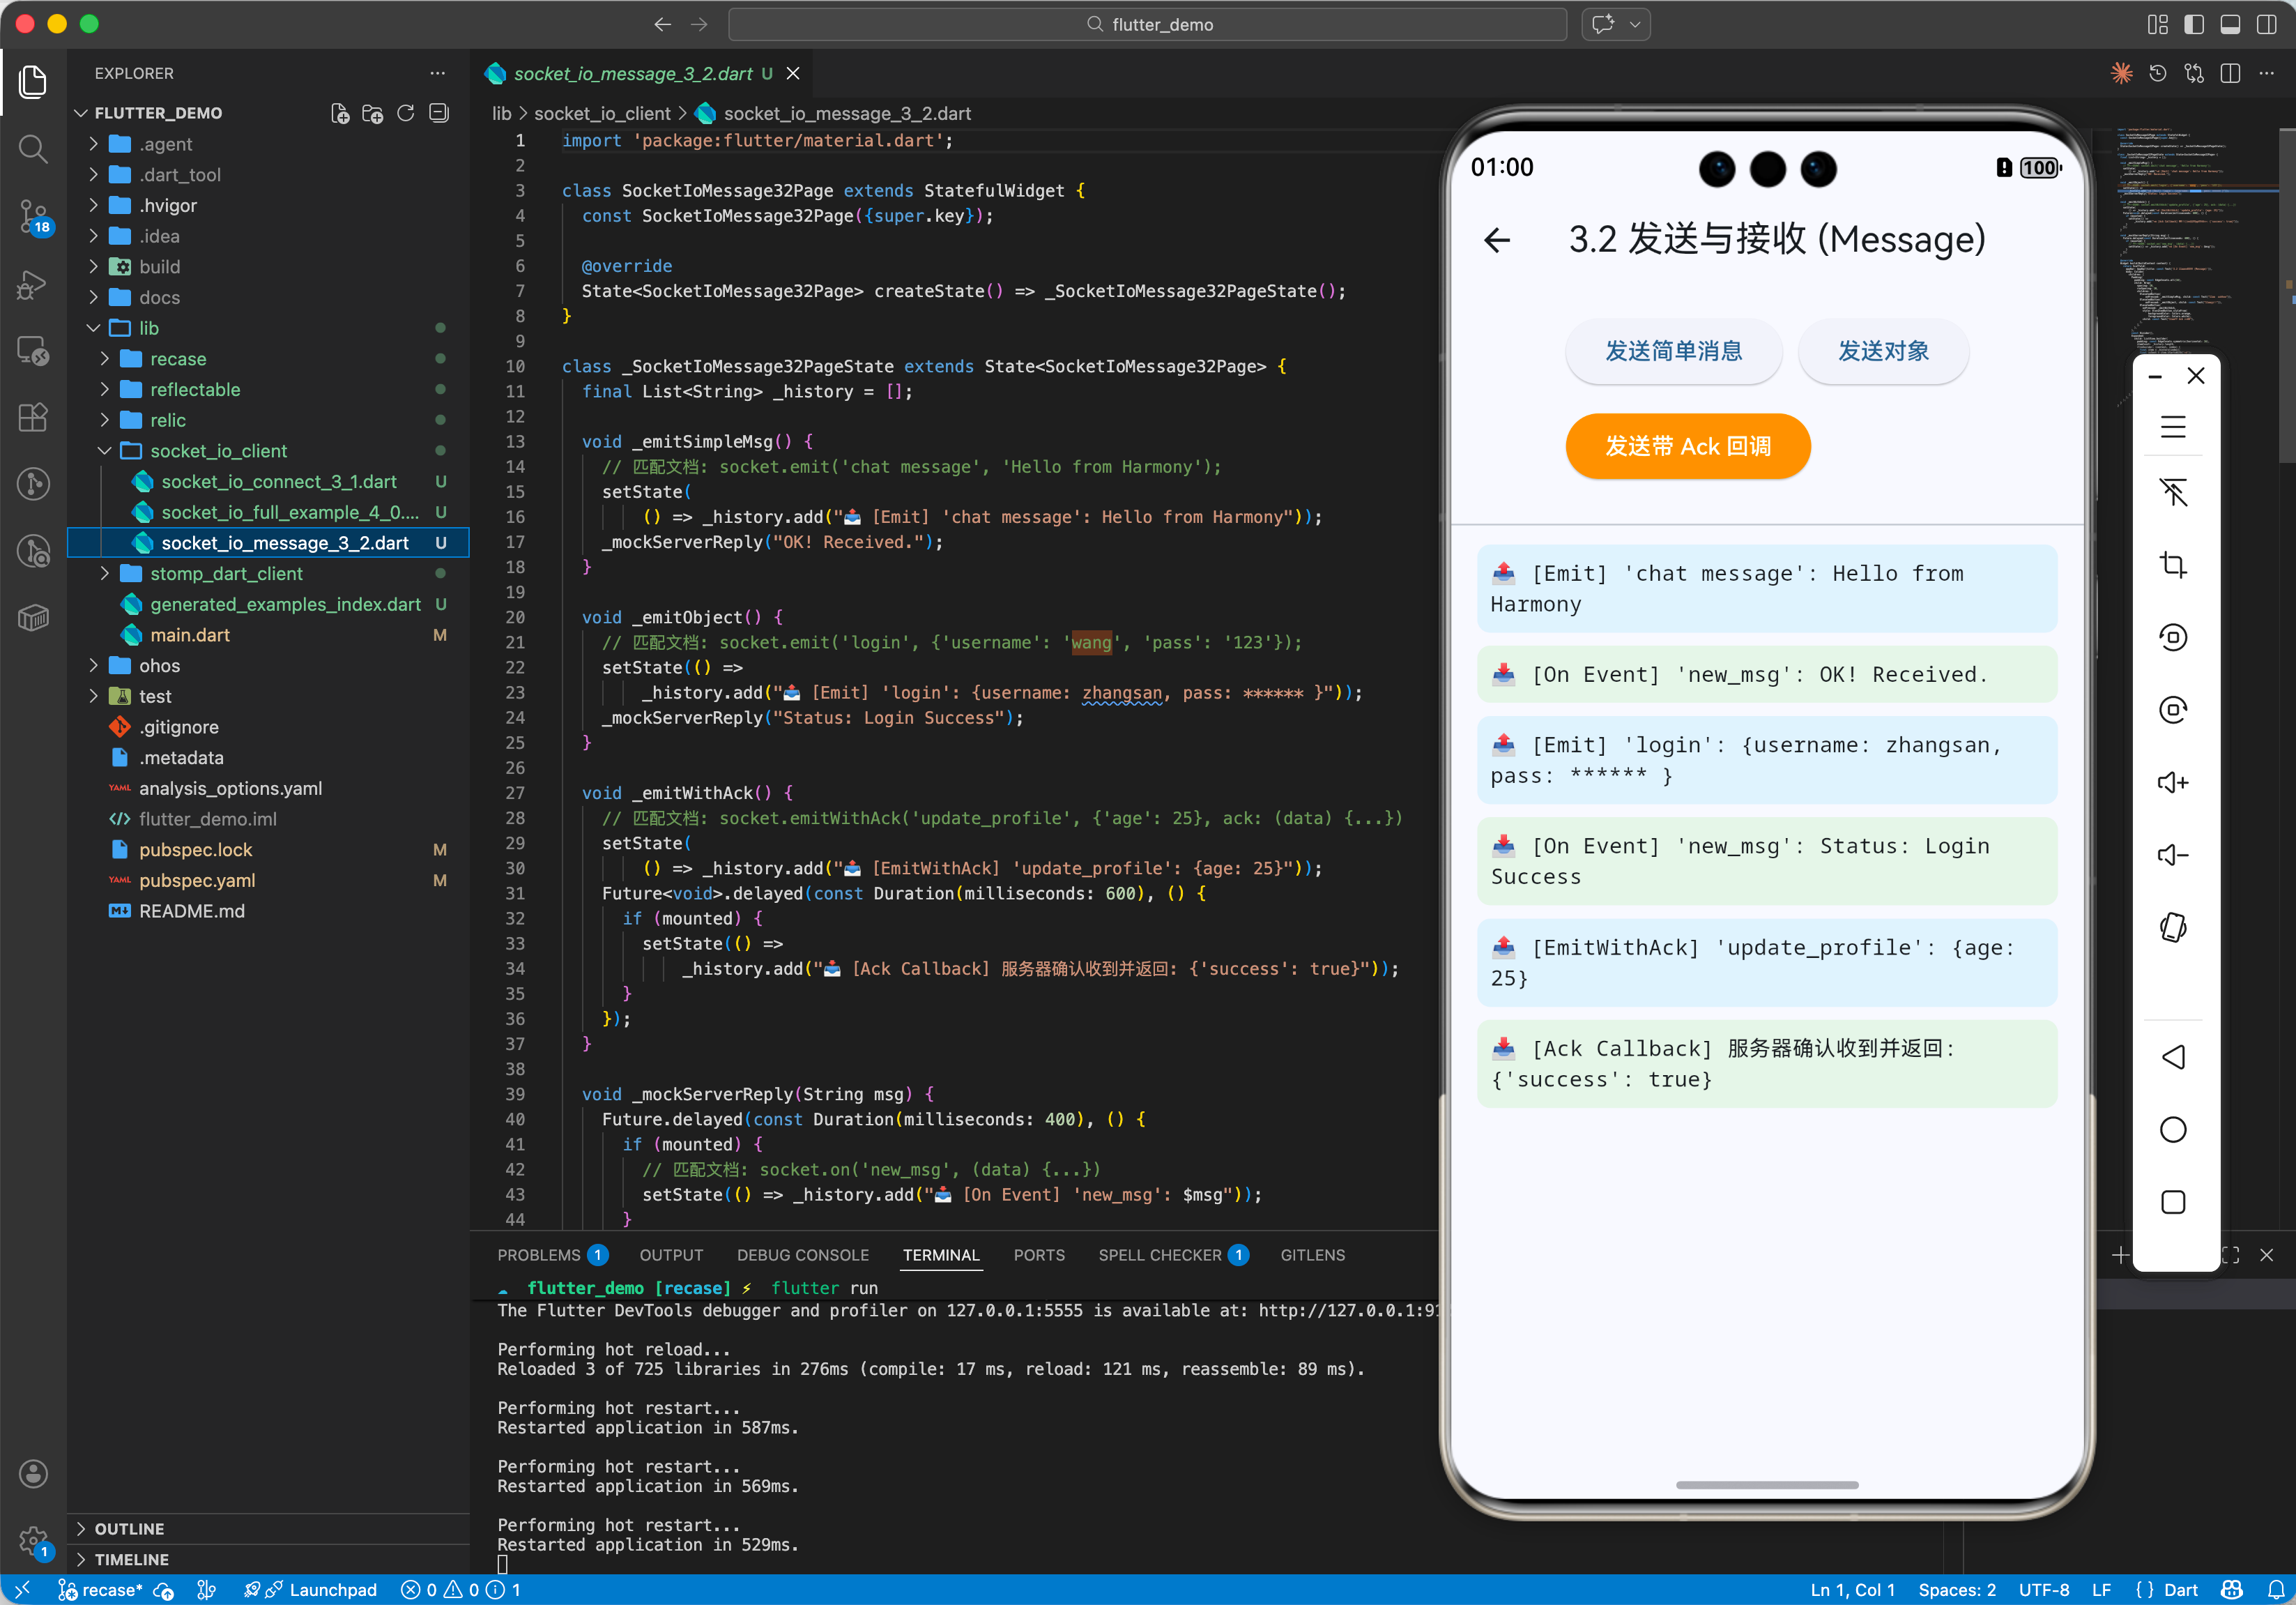Open Source Control view with 18 badge
2296x1605 pixels.
tap(33, 216)
